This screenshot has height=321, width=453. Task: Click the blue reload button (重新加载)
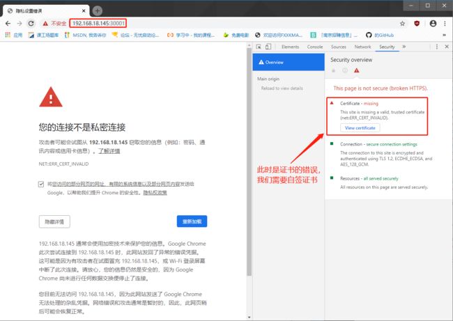pos(192,221)
